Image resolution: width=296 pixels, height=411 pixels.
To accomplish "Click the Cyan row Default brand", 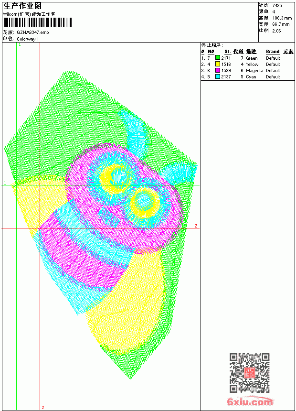I will click(x=273, y=77).
